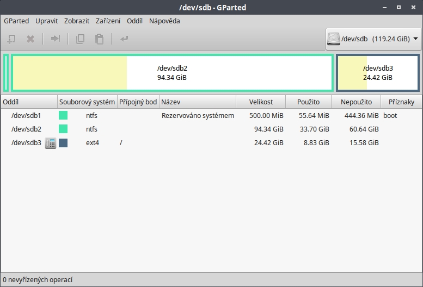The width and height of the screenshot is (423, 287).
Task: Click the Velikost column header
Action: pos(261,102)
